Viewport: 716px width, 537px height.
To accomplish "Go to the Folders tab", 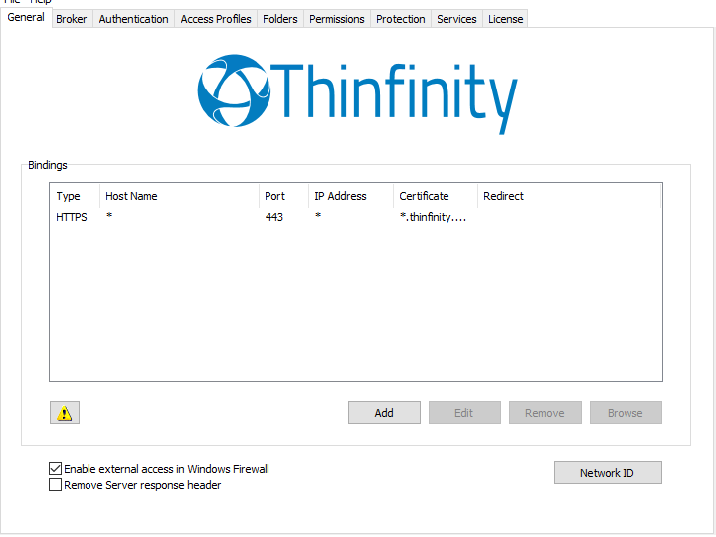I will (x=279, y=19).
